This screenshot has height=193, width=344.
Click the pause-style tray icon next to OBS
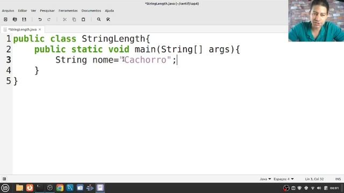(293, 188)
